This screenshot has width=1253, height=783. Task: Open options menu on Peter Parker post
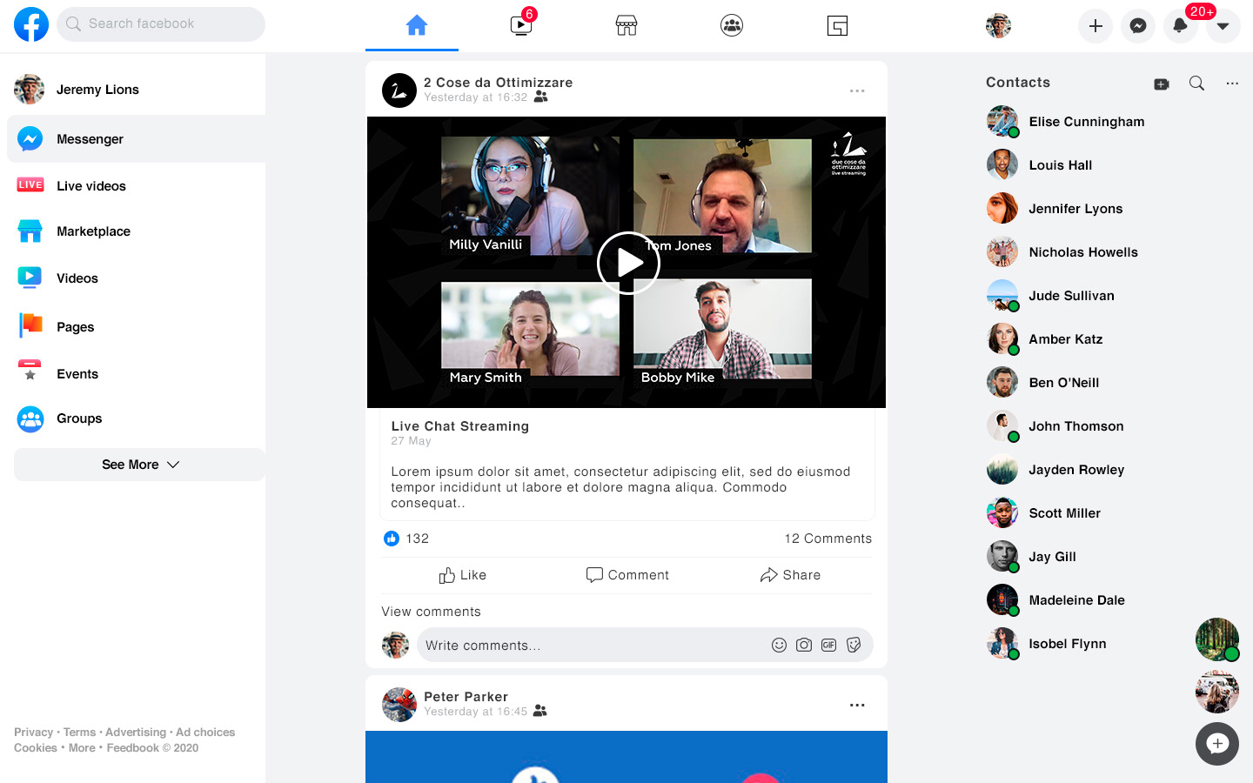857,705
